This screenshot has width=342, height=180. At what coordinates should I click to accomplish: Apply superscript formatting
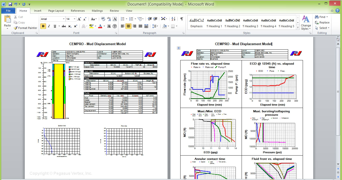(x=75, y=26)
